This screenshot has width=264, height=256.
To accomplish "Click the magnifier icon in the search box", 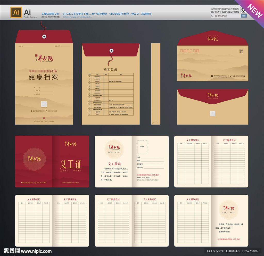I will [212, 16].
